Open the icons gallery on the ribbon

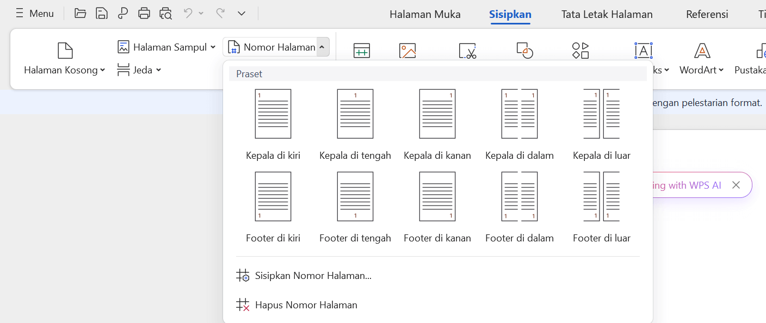tap(580, 51)
